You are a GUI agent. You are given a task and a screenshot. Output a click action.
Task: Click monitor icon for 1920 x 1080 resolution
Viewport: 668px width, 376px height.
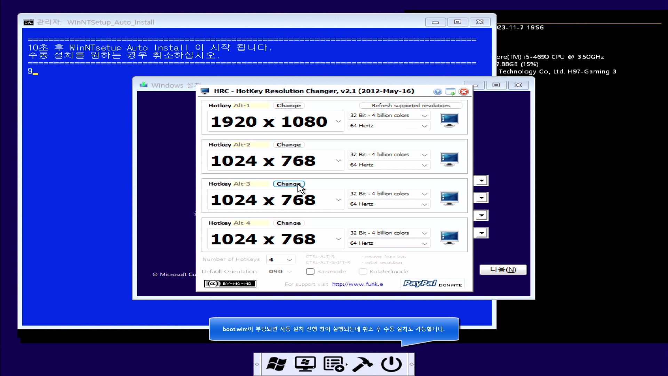point(449,120)
